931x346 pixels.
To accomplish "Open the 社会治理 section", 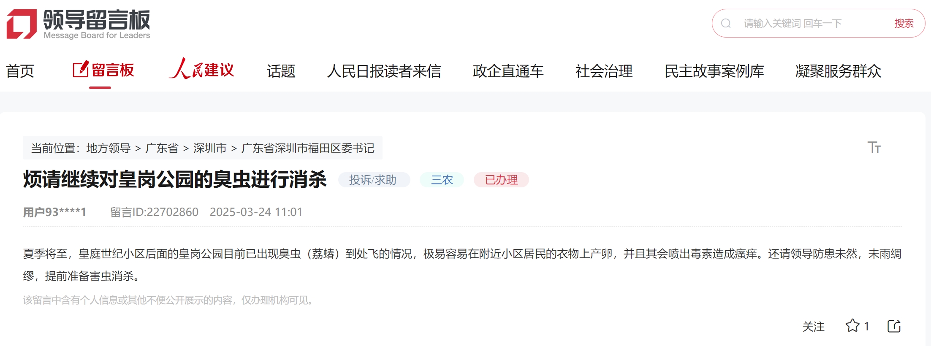I will 604,71.
